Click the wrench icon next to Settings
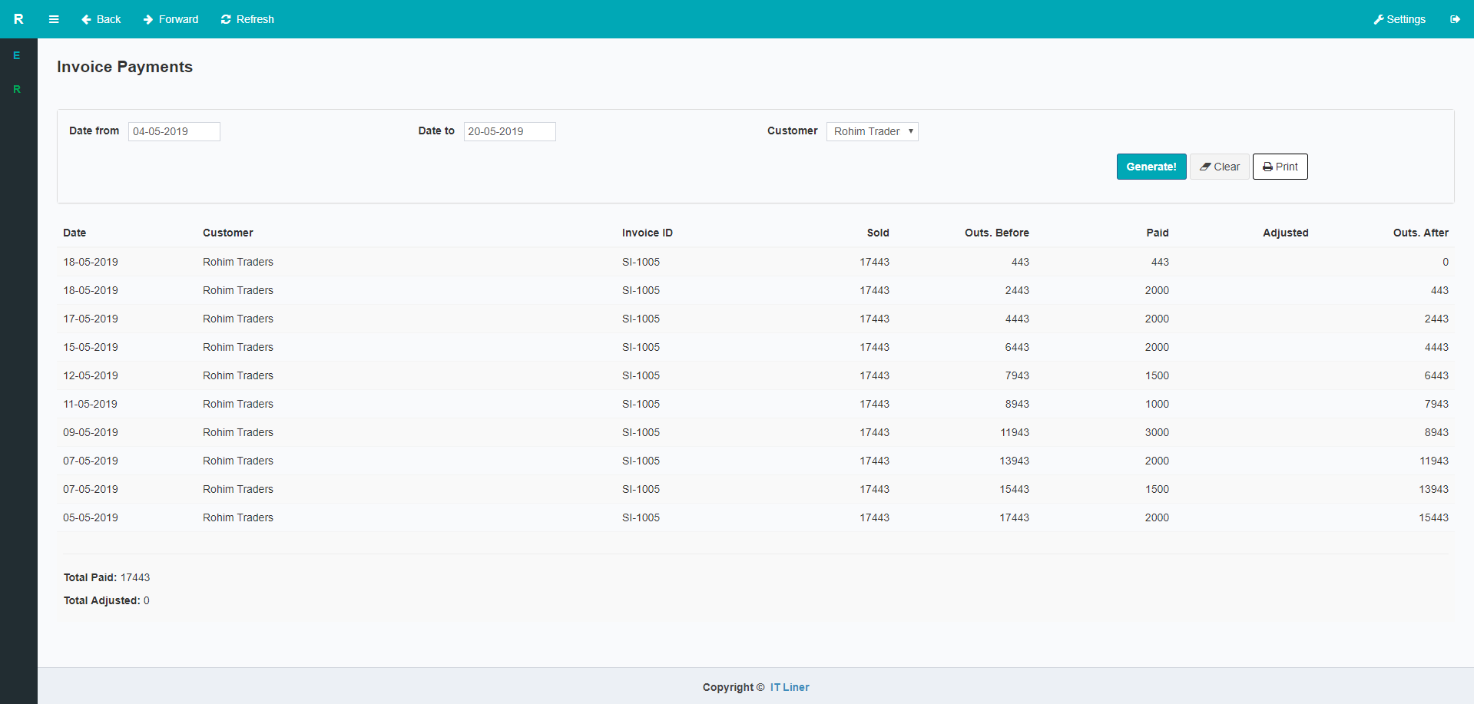Viewport: 1474px width, 704px height. (x=1379, y=19)
